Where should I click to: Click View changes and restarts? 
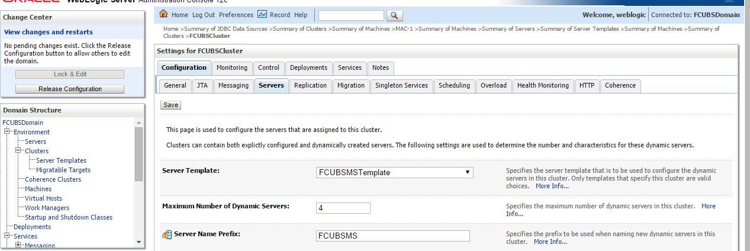point(49,32)
